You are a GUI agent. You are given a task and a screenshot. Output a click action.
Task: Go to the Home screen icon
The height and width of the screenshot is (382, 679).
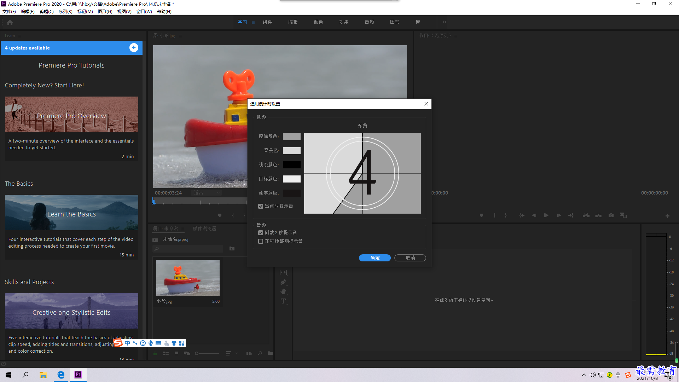[10, 23]
